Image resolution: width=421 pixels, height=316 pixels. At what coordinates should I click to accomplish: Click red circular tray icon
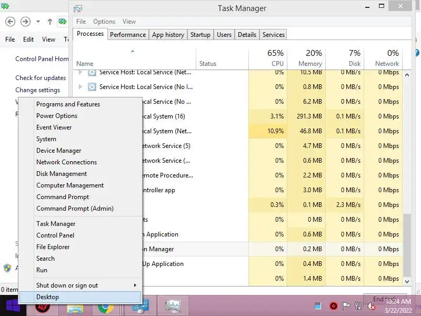[x=333, y=306]
